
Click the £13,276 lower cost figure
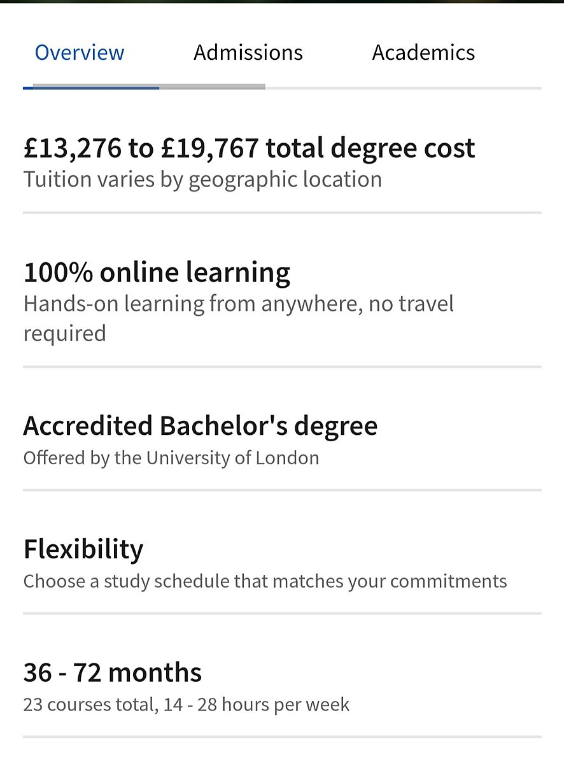pyautogui.click(x=72, y=148)
